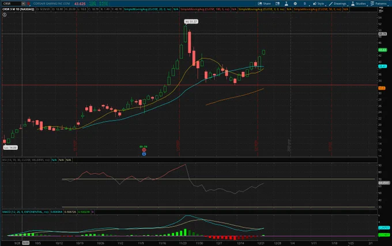Viewport: 392px width, 246px height.
Task: Click the red clock icon beside symbol box
Action: pyautogui.click(x=28, y=3)
